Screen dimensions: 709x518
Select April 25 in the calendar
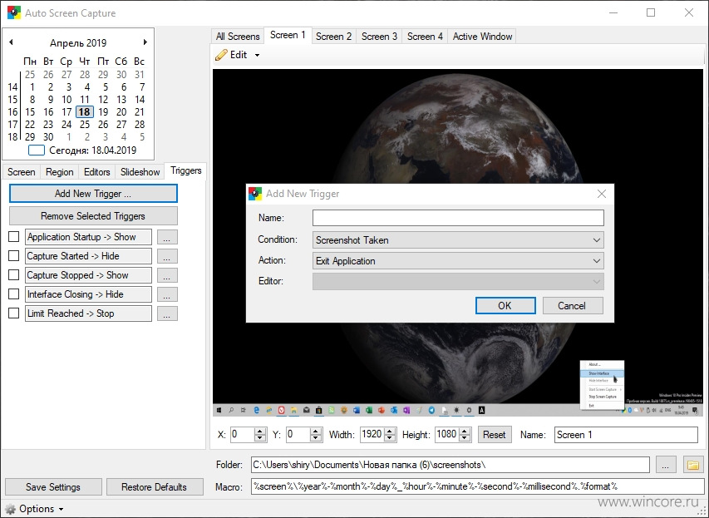pos(85,125)
